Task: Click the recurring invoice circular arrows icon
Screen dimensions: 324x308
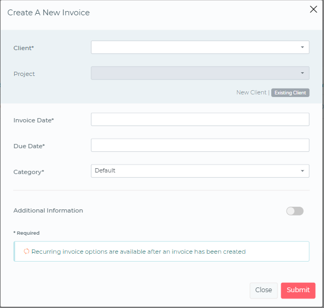Action: (x=26, y=252)
